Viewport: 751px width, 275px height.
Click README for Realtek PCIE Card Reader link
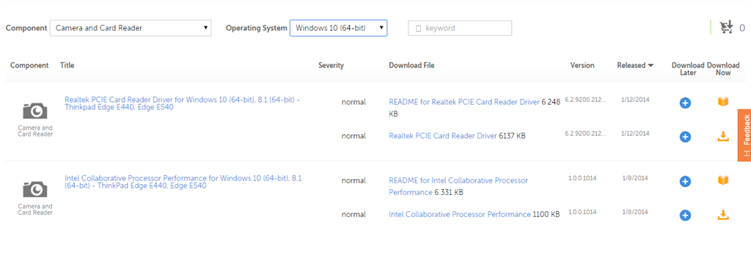tap(464, 102)
